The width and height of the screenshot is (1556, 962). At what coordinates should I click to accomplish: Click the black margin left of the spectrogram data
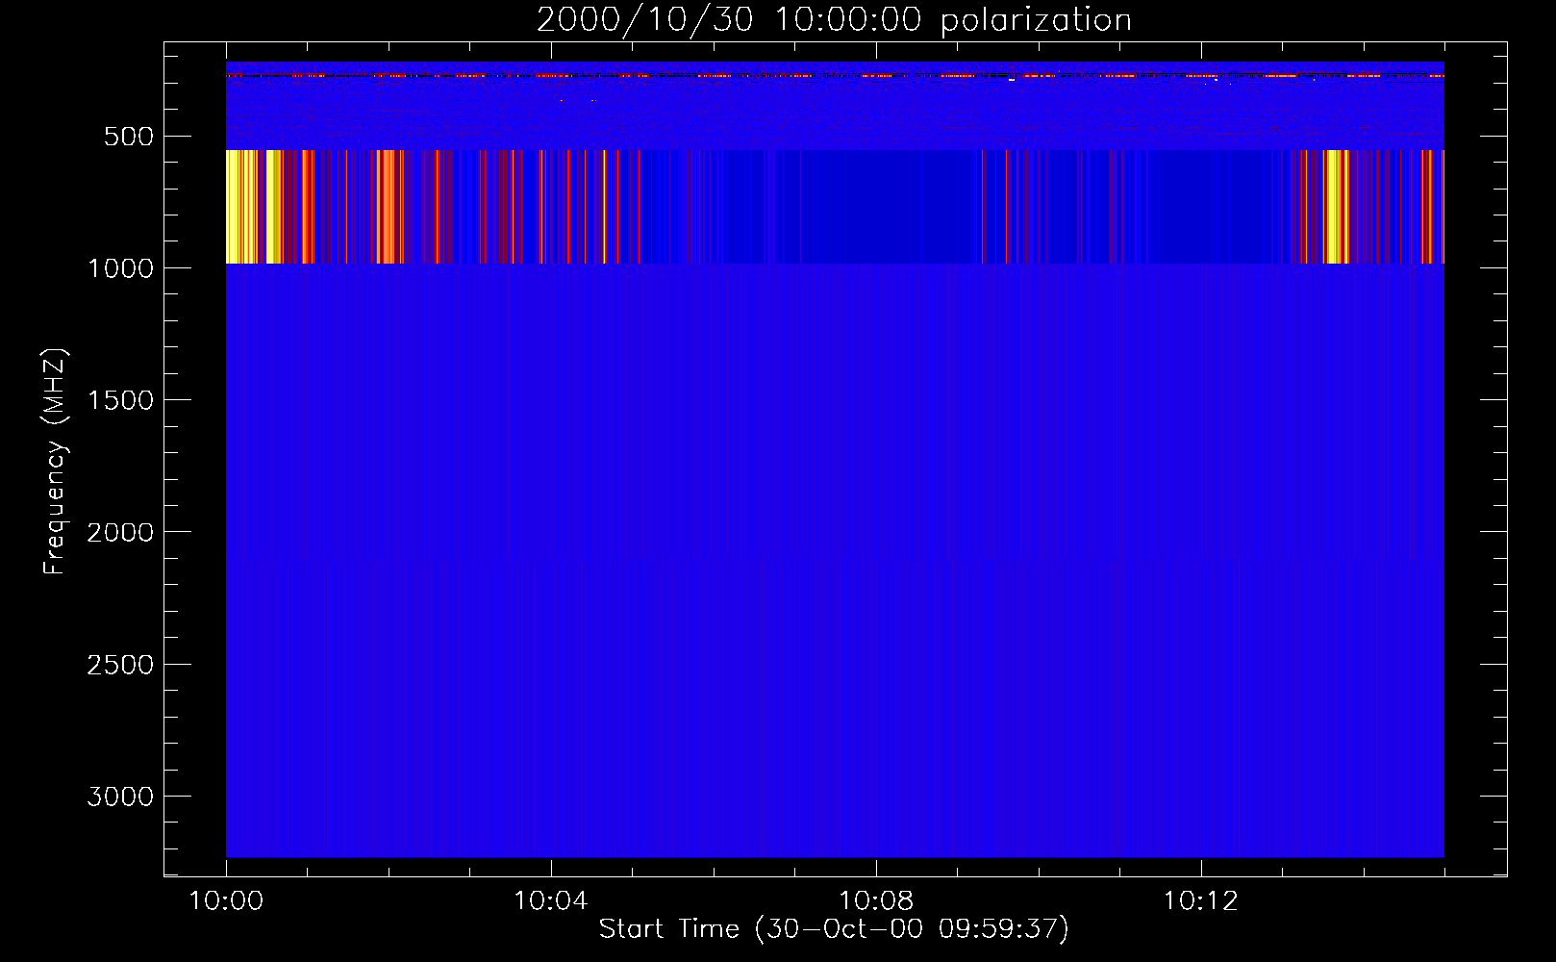(x=194, y=462)
